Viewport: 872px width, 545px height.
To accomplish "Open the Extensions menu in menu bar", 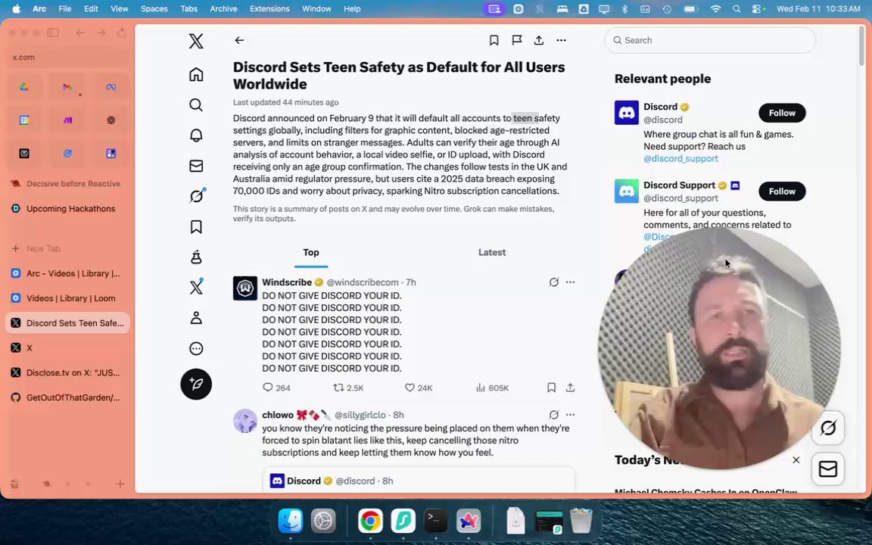I will pyautogui.click(x=269, y=8).
